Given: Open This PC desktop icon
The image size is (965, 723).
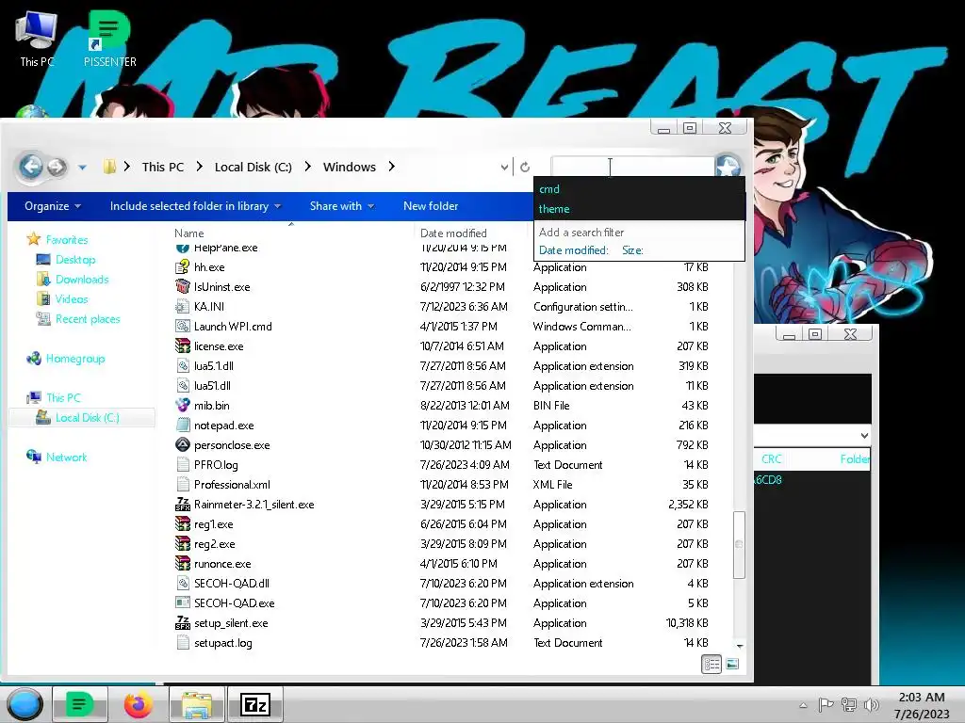Looking at the screenshot, I should [x=37, y=38].
